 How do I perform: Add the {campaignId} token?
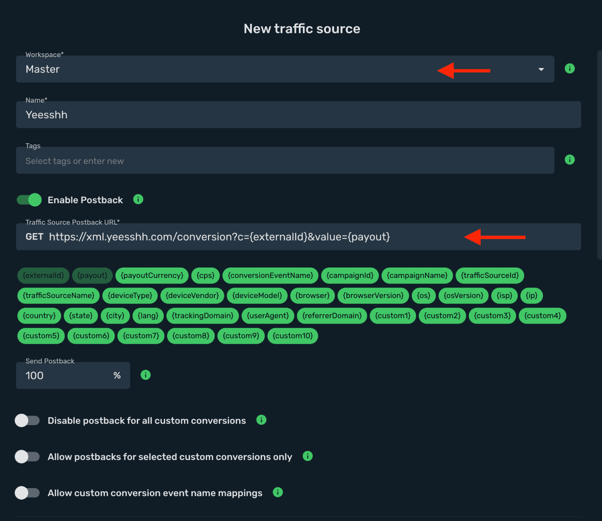[x=350, y=276]
